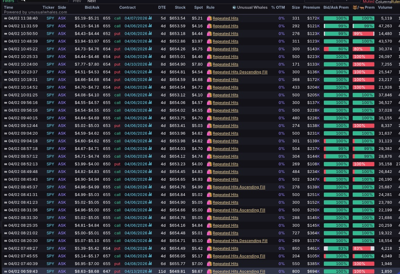This screenshot has width=400, height=274.
Task: Select the $385K premium cell
Action: (314, 263)
